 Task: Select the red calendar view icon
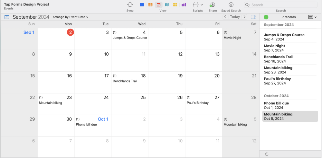158,5
